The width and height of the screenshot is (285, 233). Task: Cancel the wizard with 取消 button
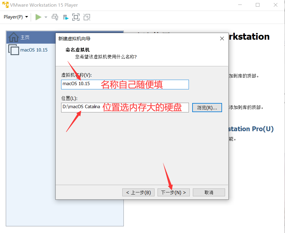(x=209, y=192)
